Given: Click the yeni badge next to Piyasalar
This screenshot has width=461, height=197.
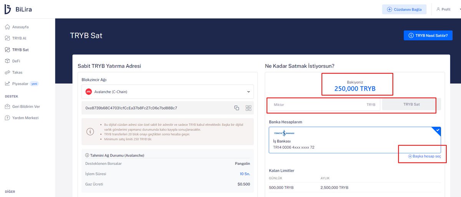Looking at the screenshot, I should [35, 84].
